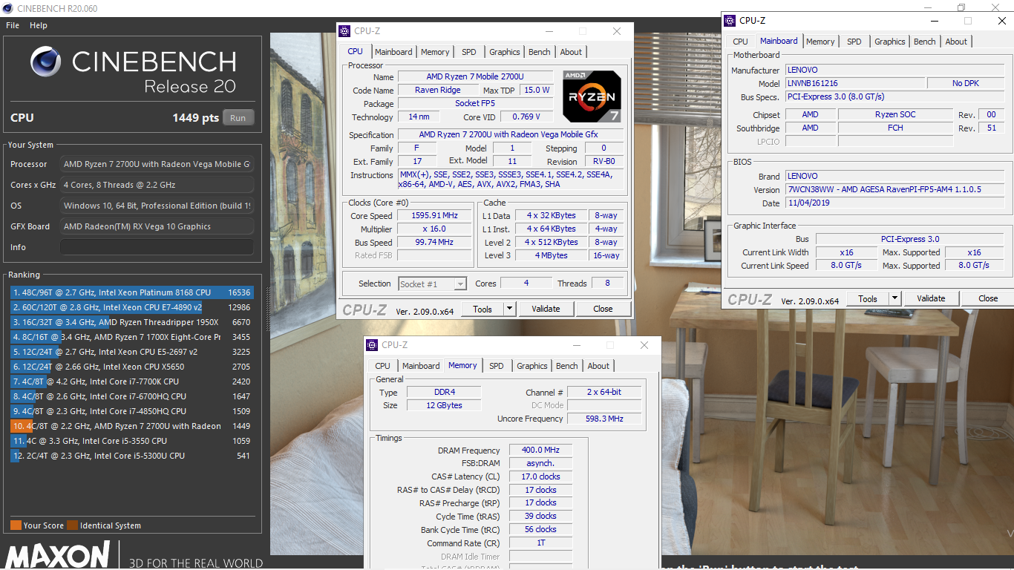Select the Core i7-4850HQ ranking row
This screenshot has height=570, width=1014.
(x=131, y=411)
